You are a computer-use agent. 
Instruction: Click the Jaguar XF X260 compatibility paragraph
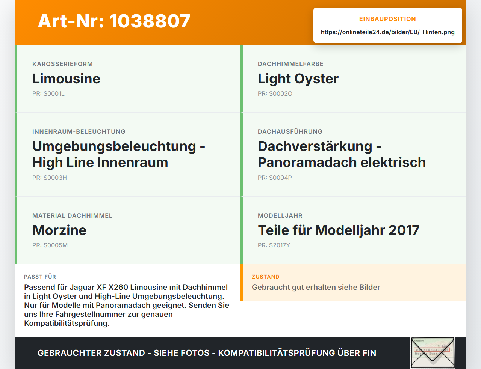tap(127, 305)
